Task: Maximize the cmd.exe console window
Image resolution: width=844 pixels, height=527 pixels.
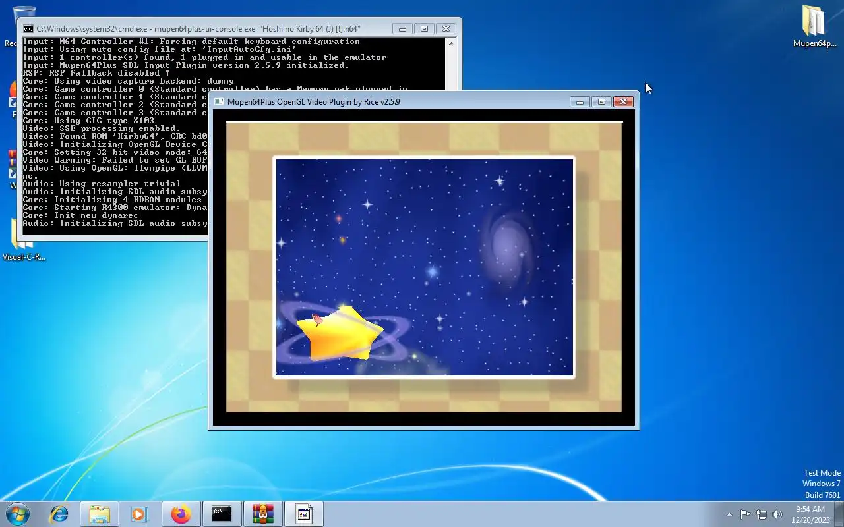Action: pos(424,29)
